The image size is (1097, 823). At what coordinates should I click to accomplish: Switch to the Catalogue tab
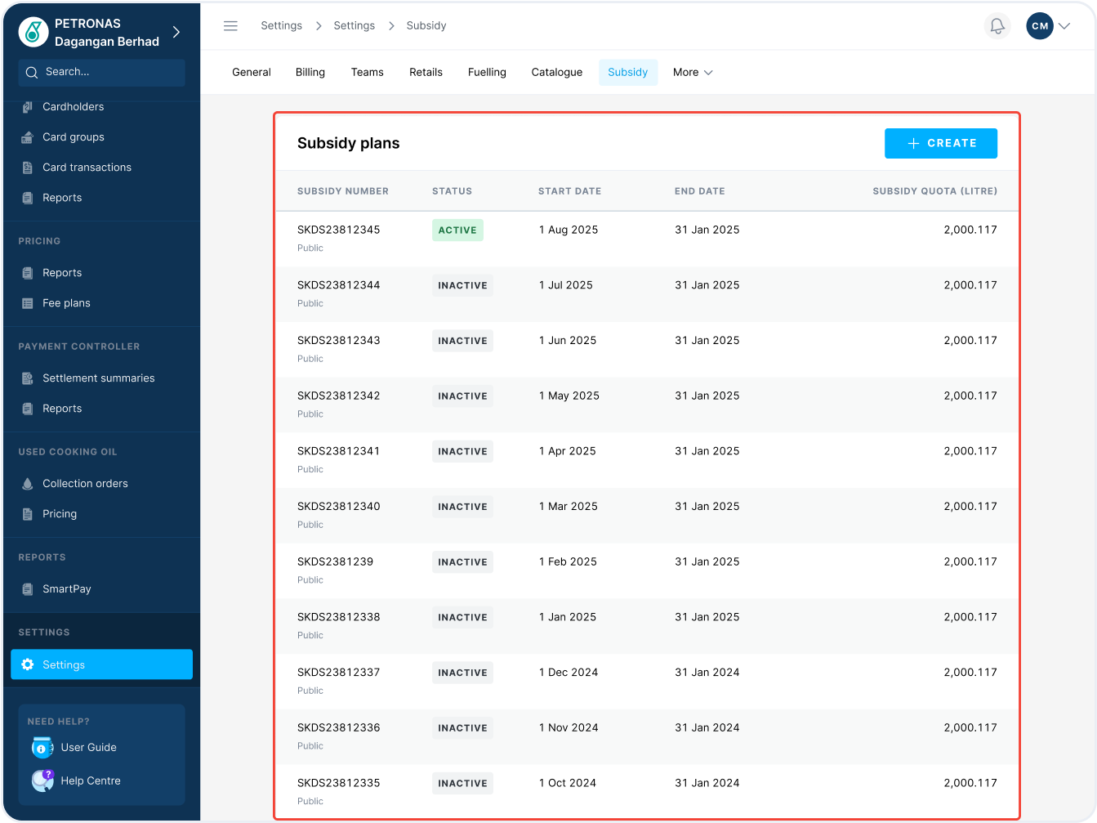tap(556, 73)
